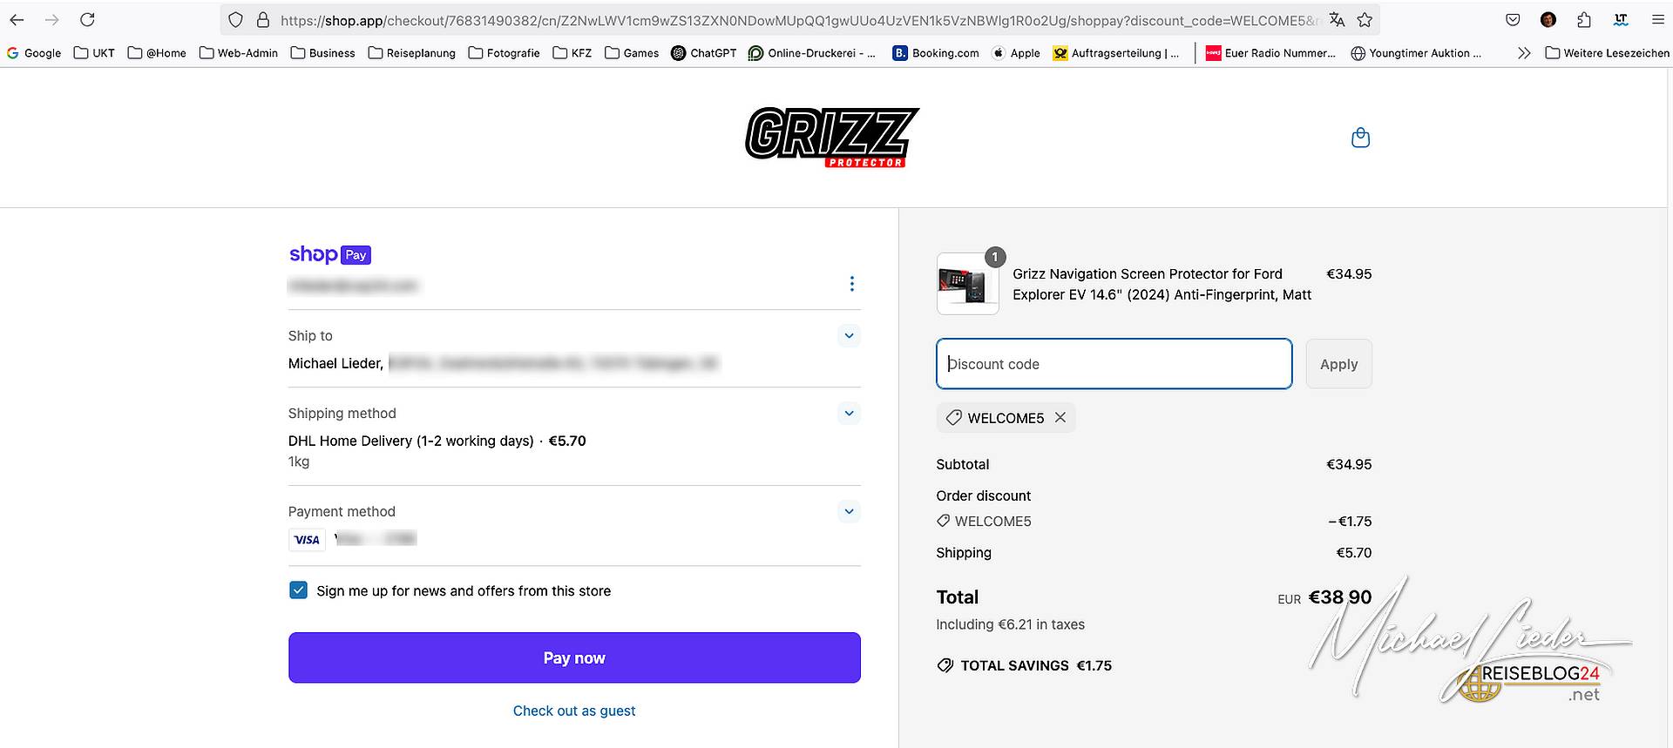Viewport: 1673px width, 748px height.
Task: Open the Apple bookmark
Action: [x=1016, y=53]
